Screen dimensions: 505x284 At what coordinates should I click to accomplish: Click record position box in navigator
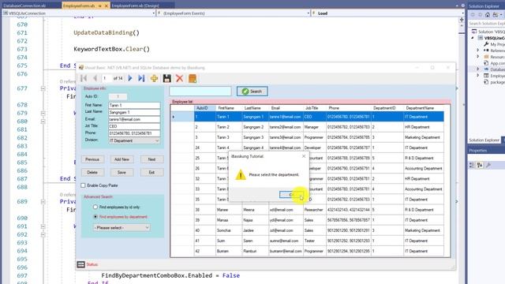(x=107, y=78)
